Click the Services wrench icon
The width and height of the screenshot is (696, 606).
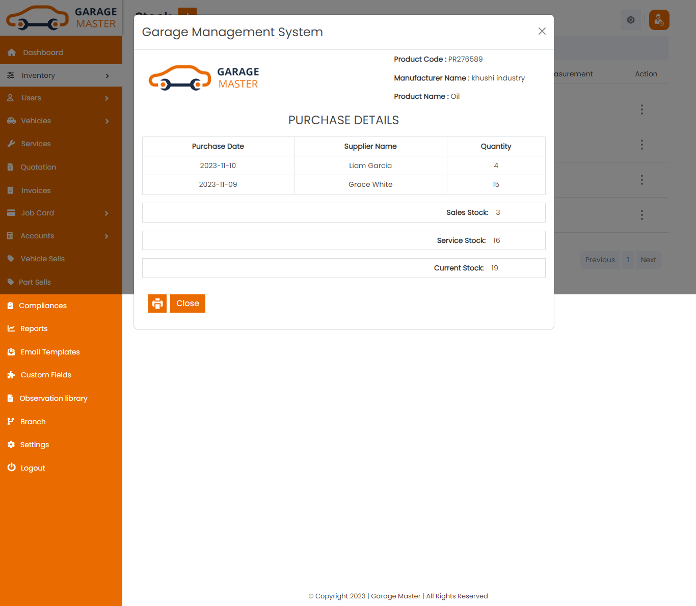(11, 144)
